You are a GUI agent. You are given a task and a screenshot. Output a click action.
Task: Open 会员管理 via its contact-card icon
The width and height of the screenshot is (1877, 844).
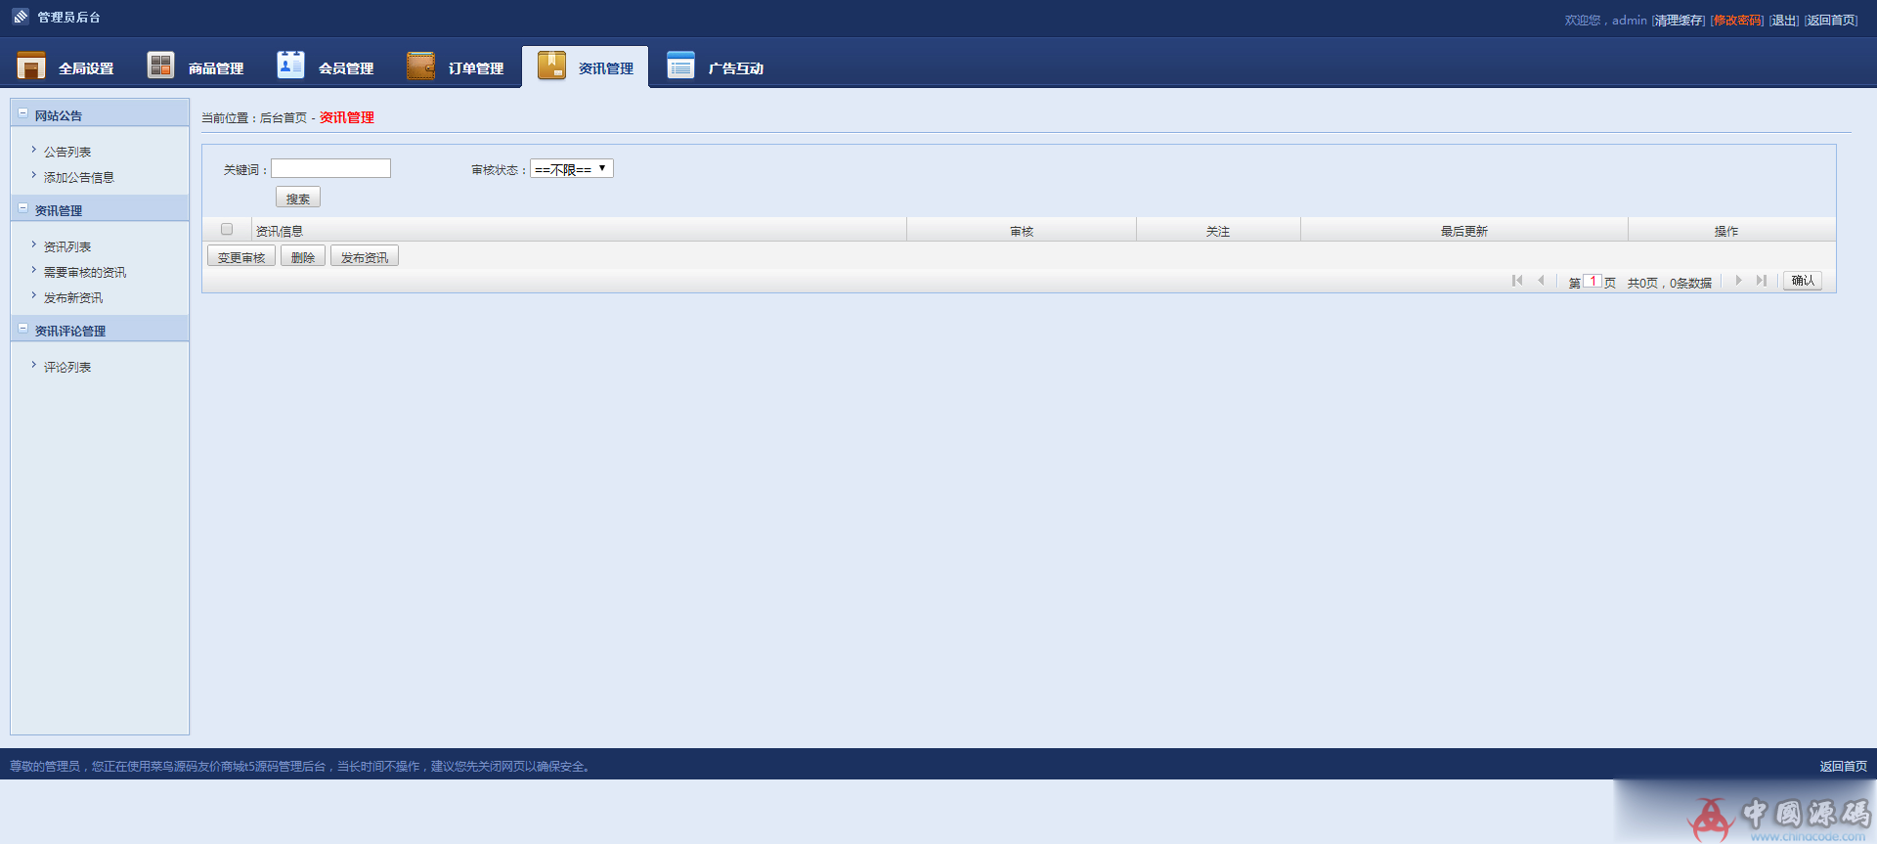290,65
